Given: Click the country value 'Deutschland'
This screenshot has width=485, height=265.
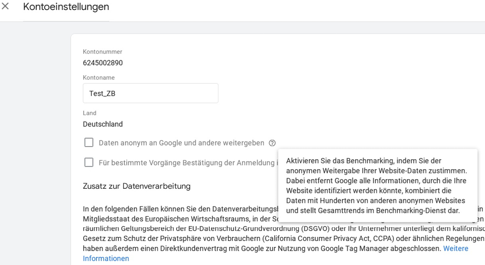Looking at the screenshot, I should [103, 124].
